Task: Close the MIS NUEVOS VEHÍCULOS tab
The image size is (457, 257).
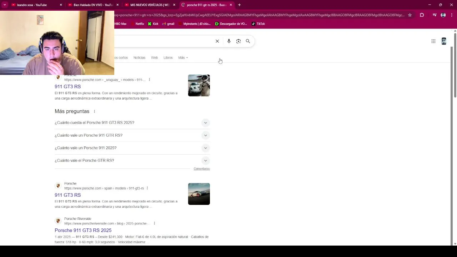Action: tap(174, 5)
